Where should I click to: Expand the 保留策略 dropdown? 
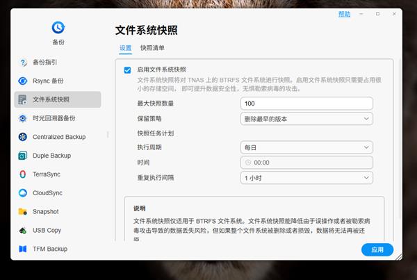point(306,119)
